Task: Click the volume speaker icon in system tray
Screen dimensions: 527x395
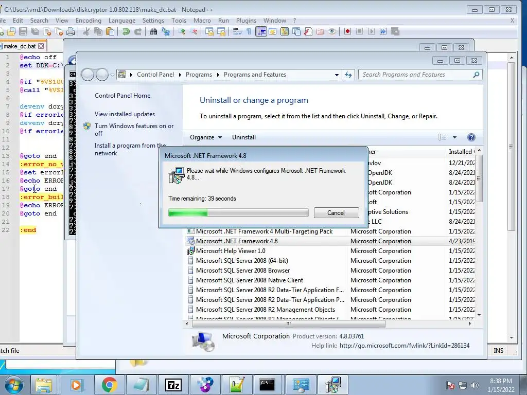Action: [x=475, y=385]
